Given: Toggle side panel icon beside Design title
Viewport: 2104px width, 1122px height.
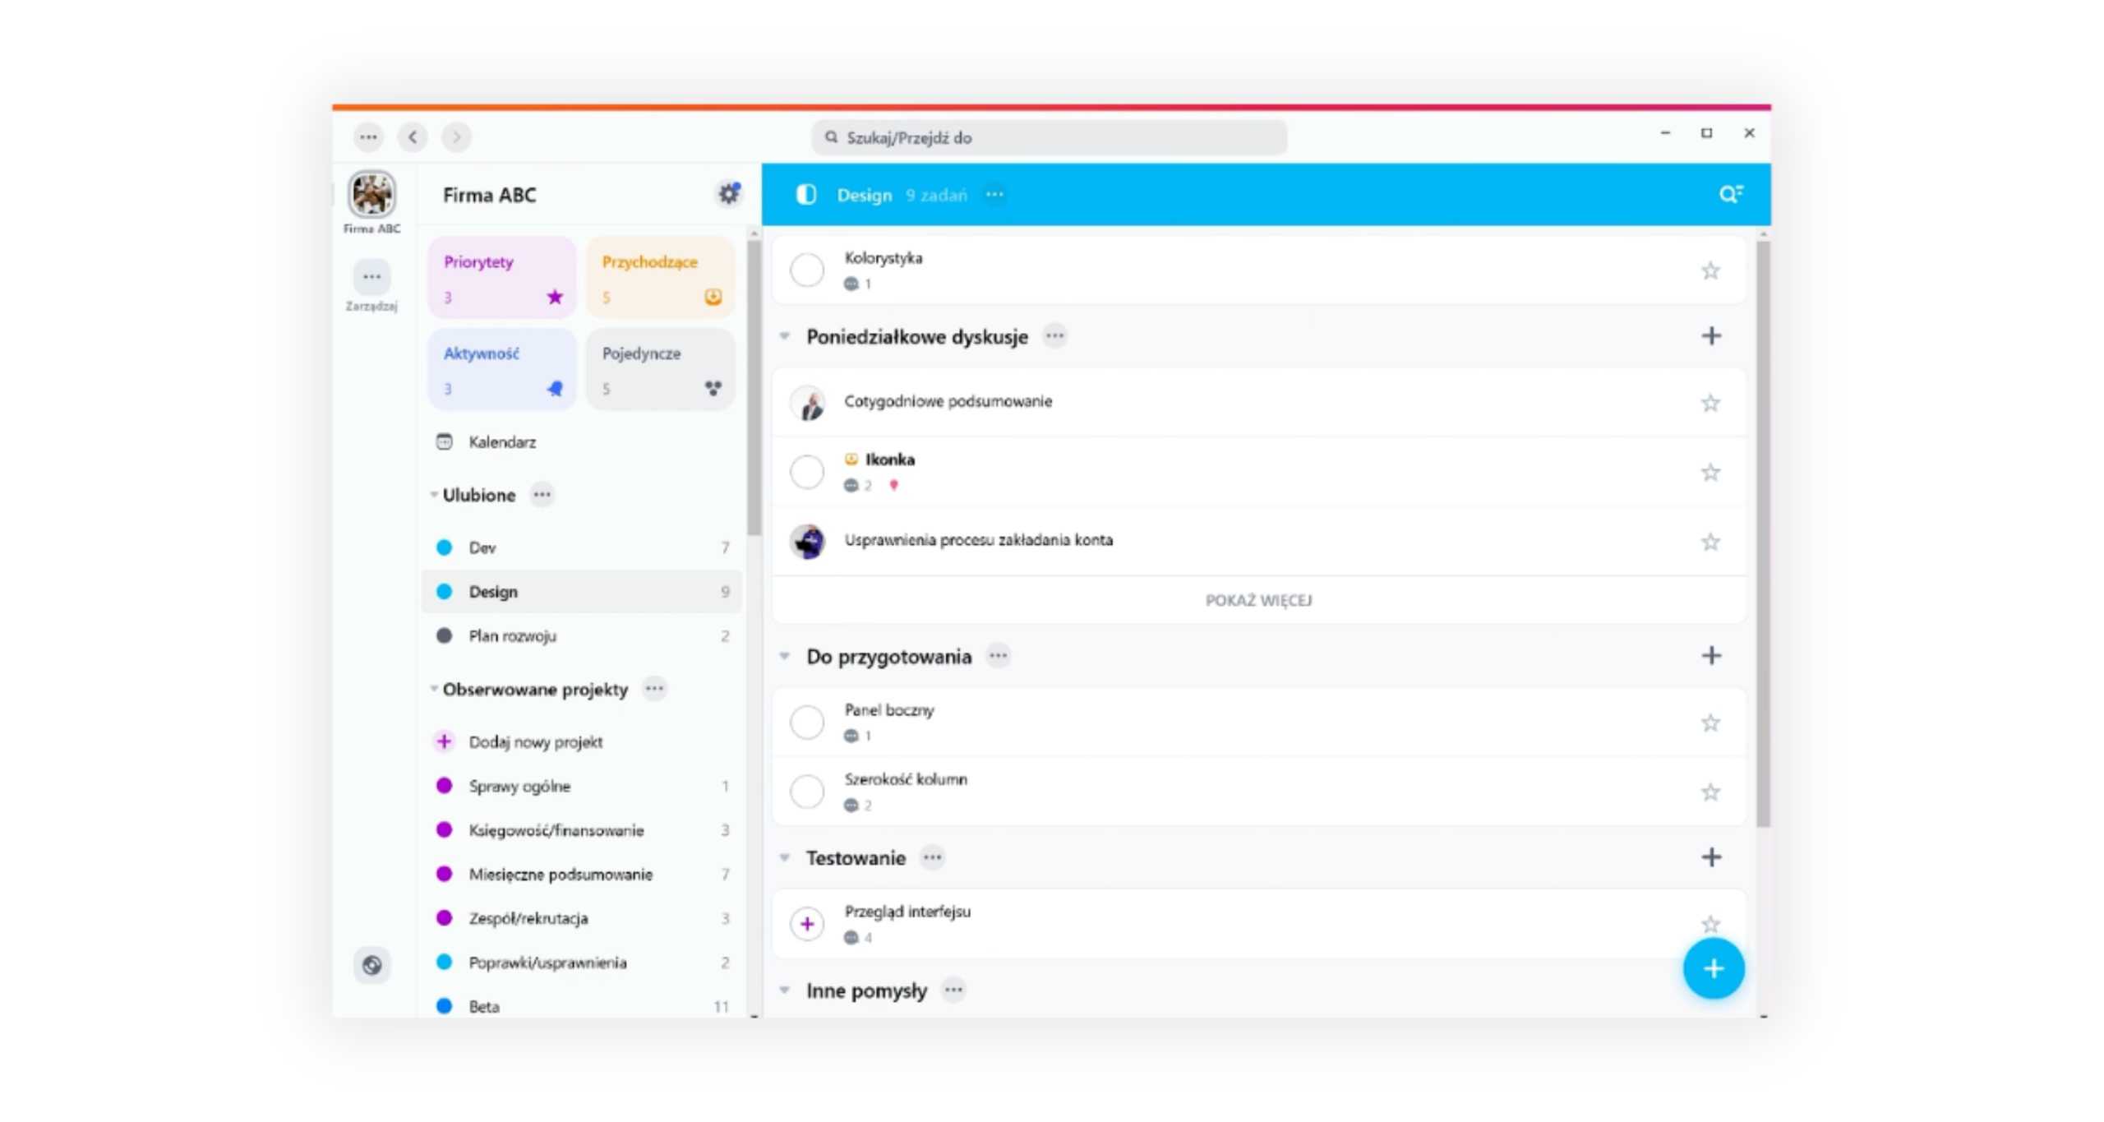Looking at the screenshot, I should 805,195.
